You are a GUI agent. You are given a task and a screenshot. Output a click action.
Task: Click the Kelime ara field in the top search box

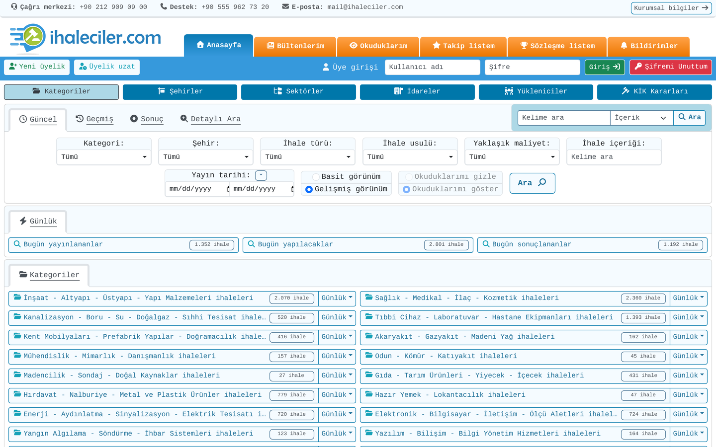pyautogui.click(x=564, y=118)
